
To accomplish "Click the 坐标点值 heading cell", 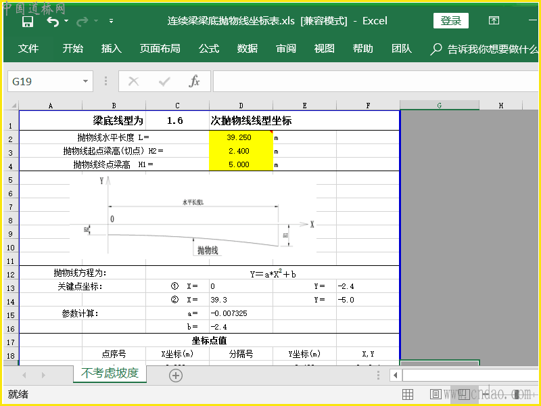I will pyautogui.click(x=209, y=340).
